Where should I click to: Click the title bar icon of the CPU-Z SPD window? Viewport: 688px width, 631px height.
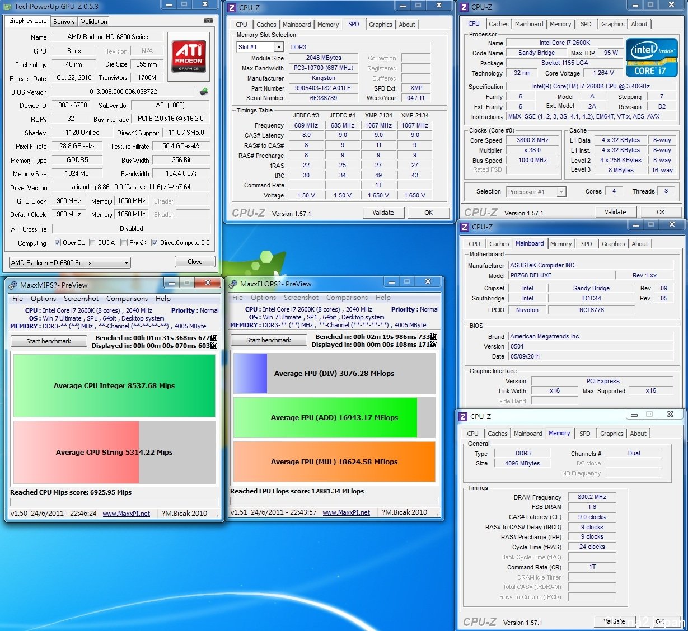232,7
